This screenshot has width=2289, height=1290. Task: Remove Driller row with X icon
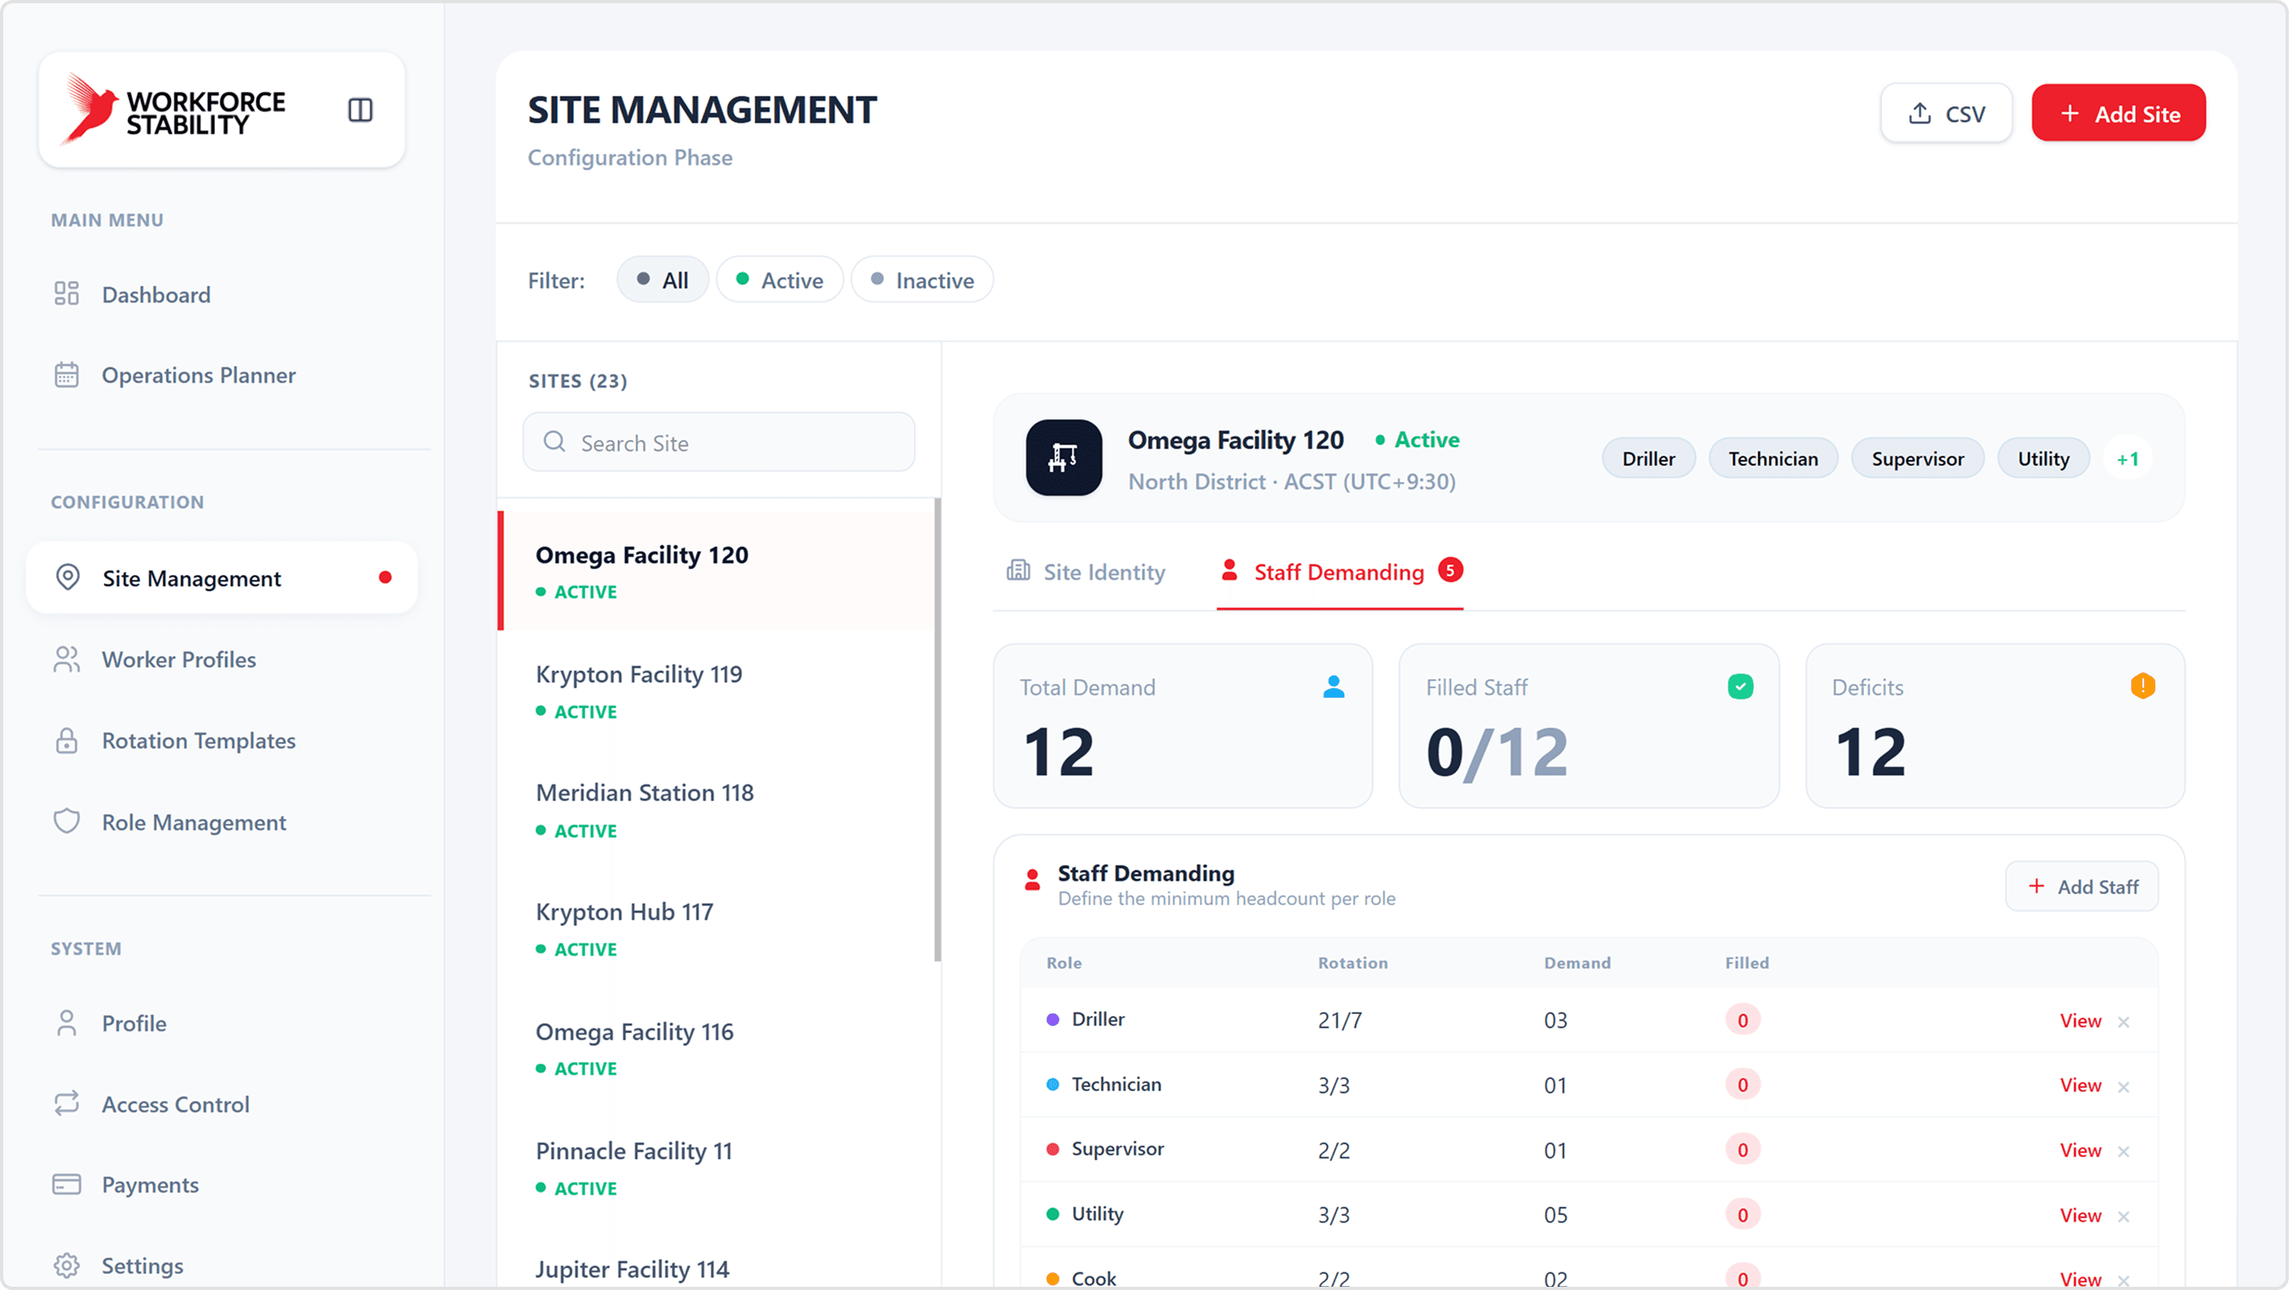coord(2124,1022)
